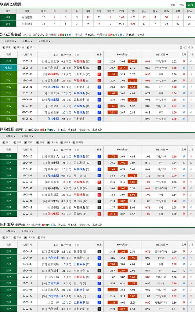195x314 pixels.
Task: Click the 平 result badge in 16-08-14 row
Action: pos(99,68)
